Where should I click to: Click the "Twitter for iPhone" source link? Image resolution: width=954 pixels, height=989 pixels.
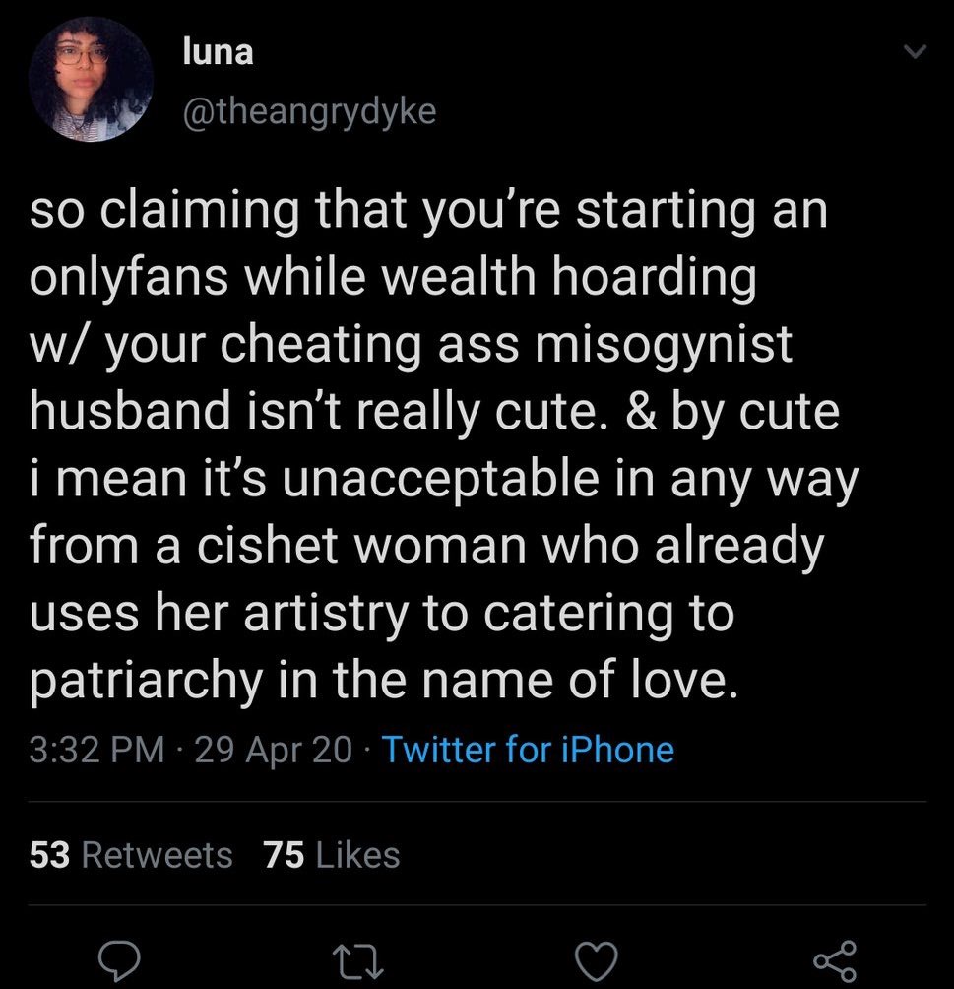(527, 750)
